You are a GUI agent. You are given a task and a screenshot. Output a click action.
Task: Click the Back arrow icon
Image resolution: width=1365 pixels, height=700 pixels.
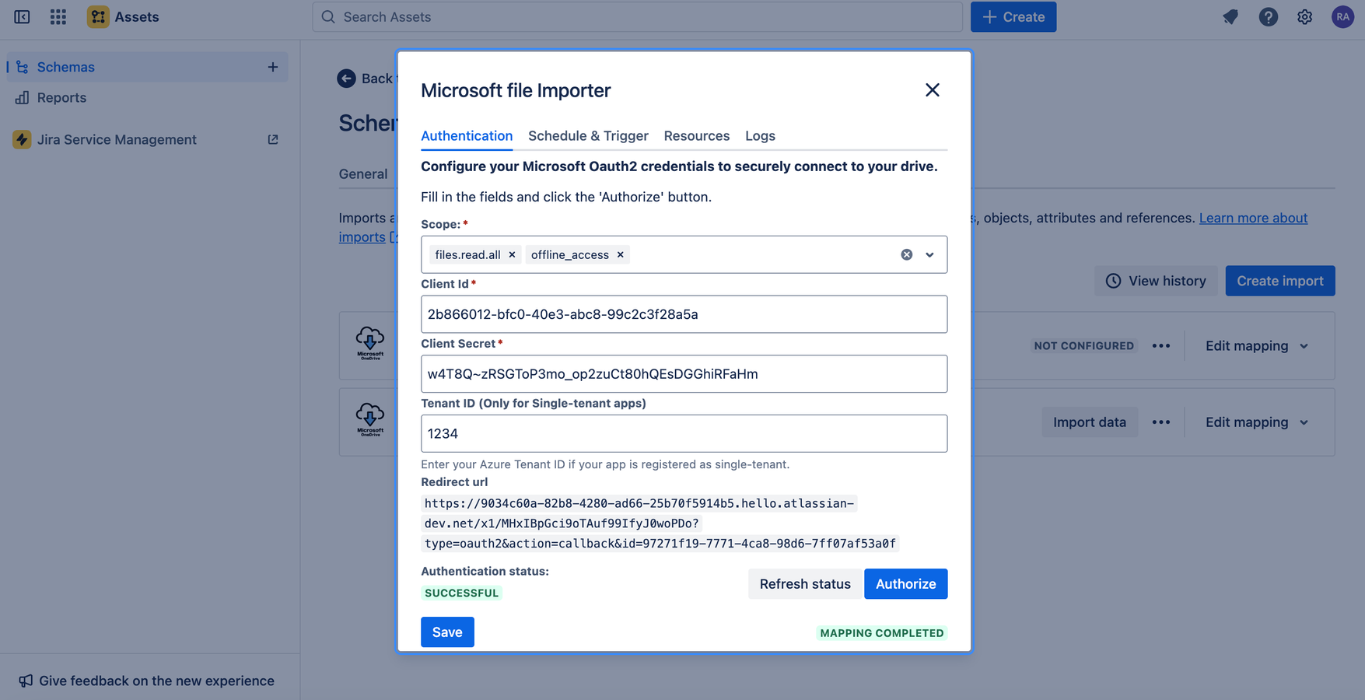point(347,78)
